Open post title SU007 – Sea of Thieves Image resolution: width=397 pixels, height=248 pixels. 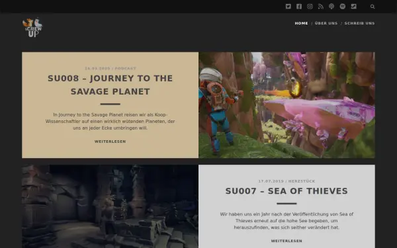pyautogui.click(x=287, y=191)
